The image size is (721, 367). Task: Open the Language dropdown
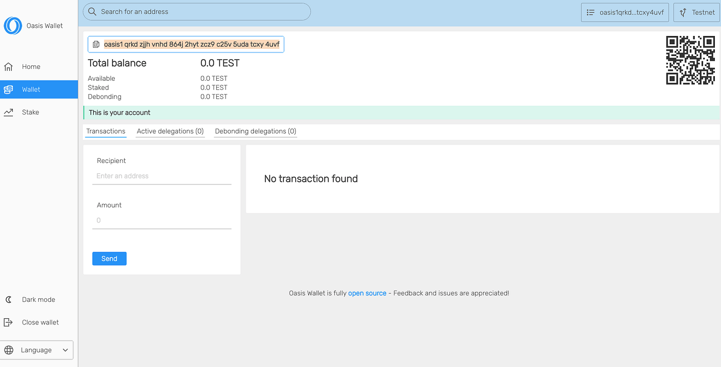[37, 350]
